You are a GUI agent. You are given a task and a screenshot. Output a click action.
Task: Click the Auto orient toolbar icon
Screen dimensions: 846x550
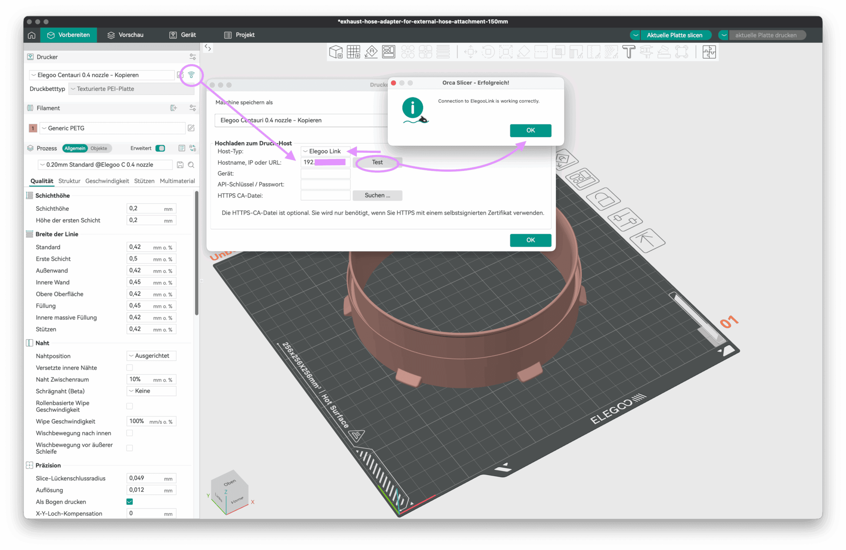coord(371,52)
